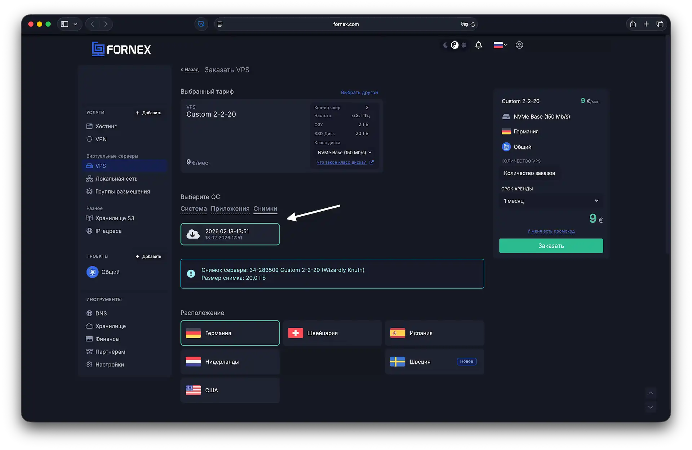Click the Количество заказов input field
692x450 pixels.
click(x=529, y=173)
